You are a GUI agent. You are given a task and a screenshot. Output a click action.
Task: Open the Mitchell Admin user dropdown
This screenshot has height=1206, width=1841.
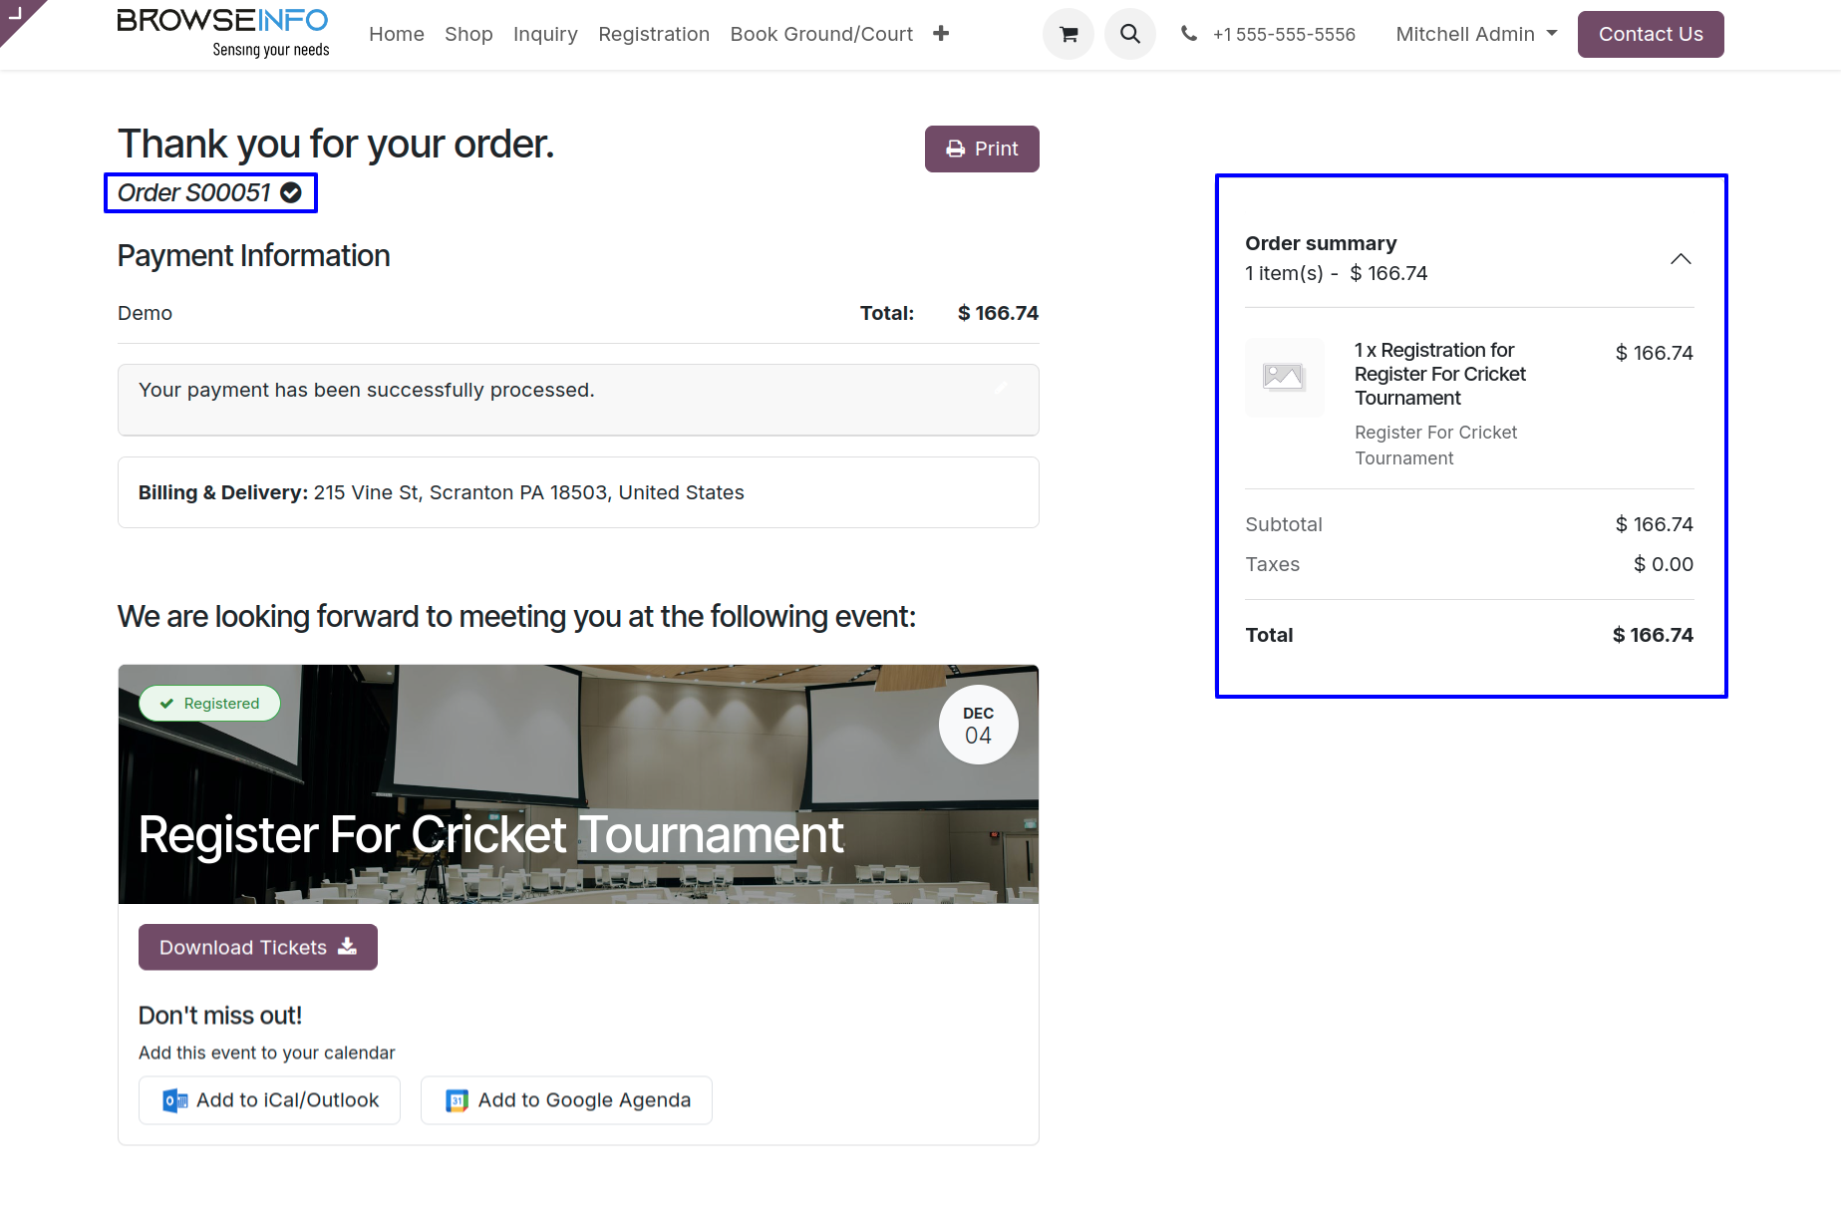(1476, 34)
